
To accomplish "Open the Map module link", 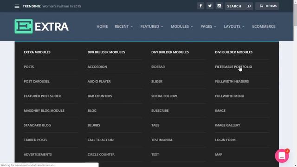I will tap(219, 154).
